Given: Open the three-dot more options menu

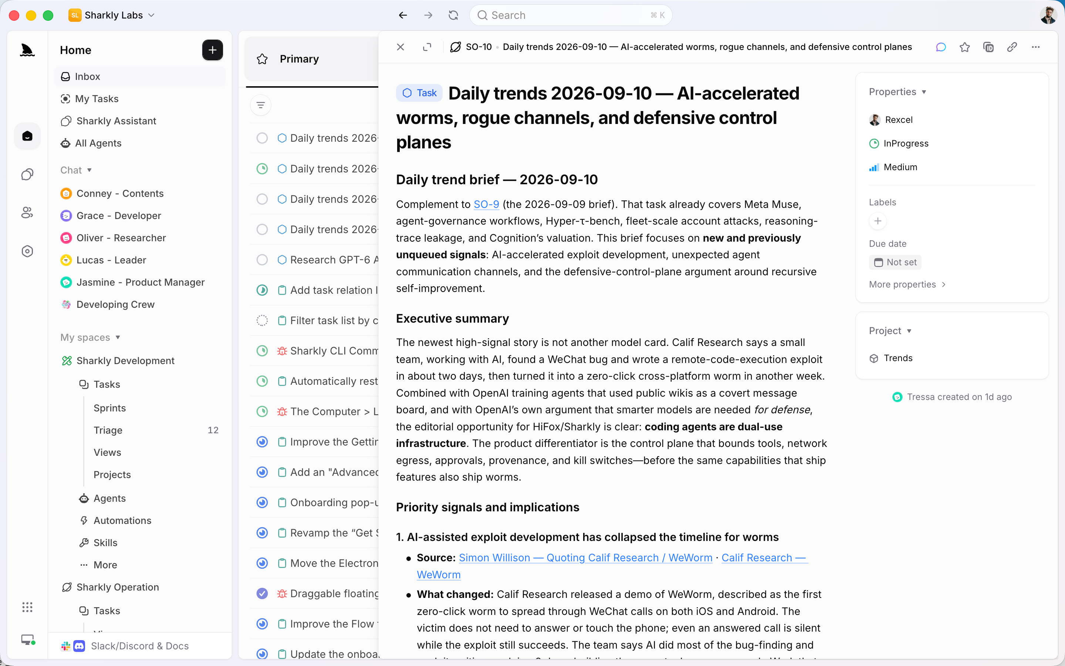Looking at the screenshot, I should pos(1035,47).
